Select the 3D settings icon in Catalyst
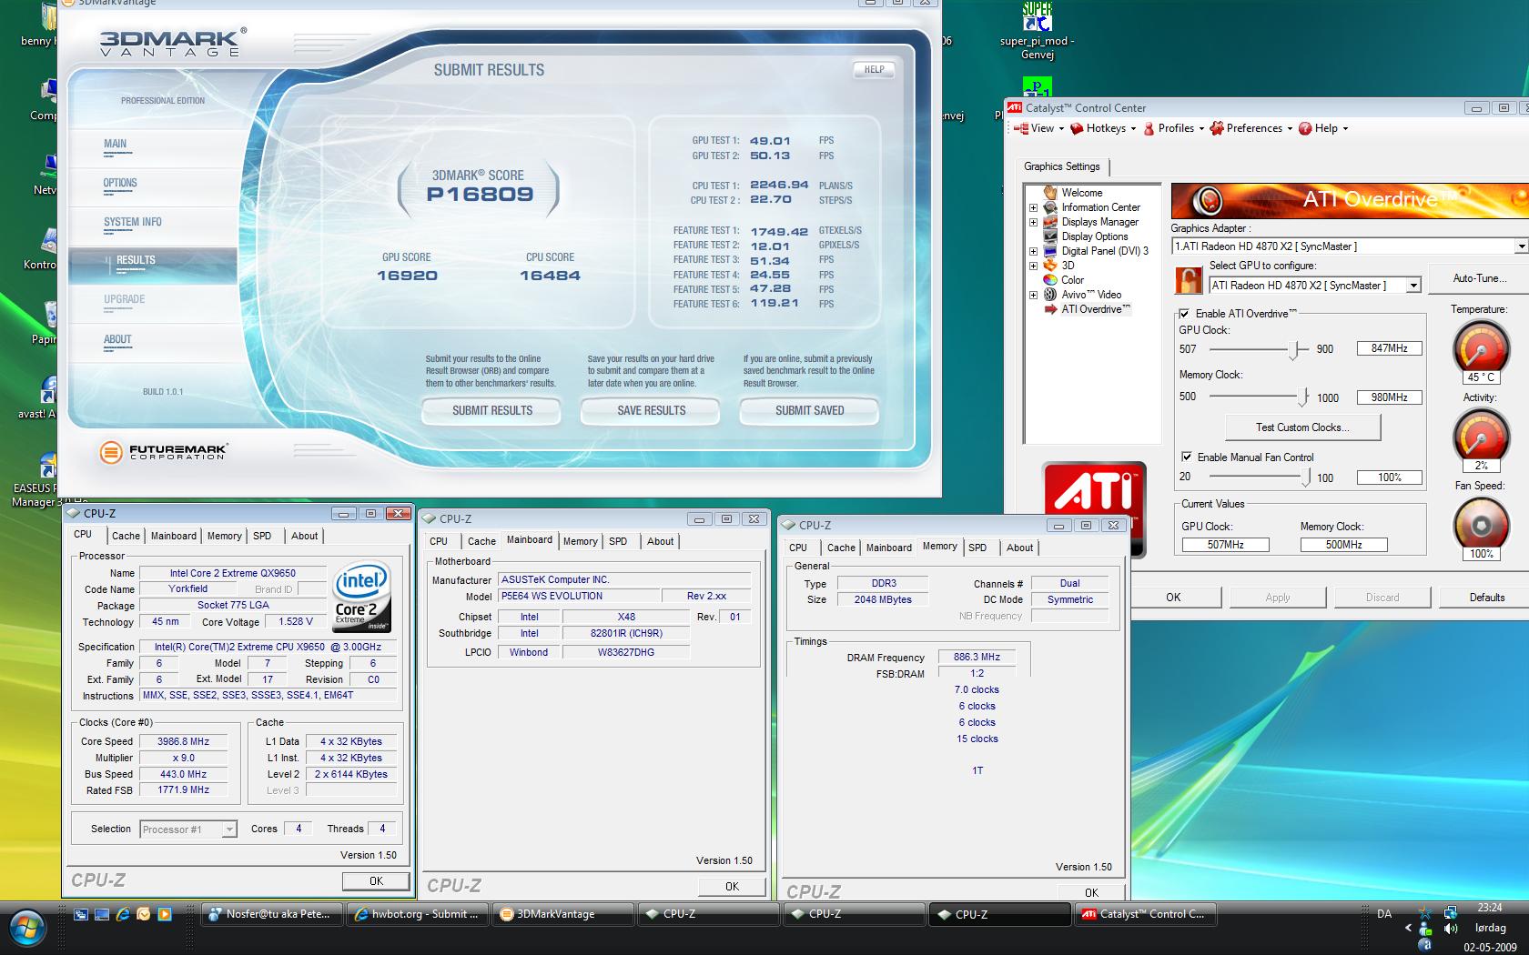Viewport: 1529px width, 955px height. tap(1050, 266)
